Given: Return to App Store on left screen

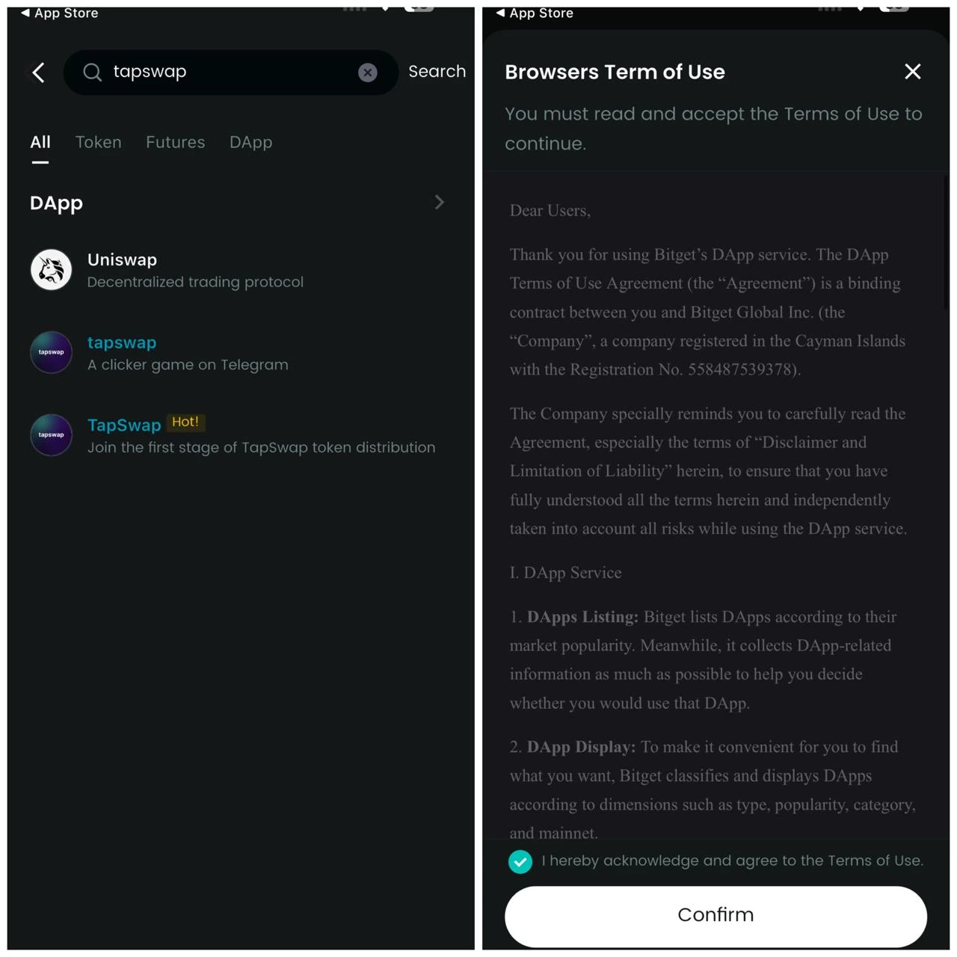Looking at the screenshot, I should (x=59, y=13).
